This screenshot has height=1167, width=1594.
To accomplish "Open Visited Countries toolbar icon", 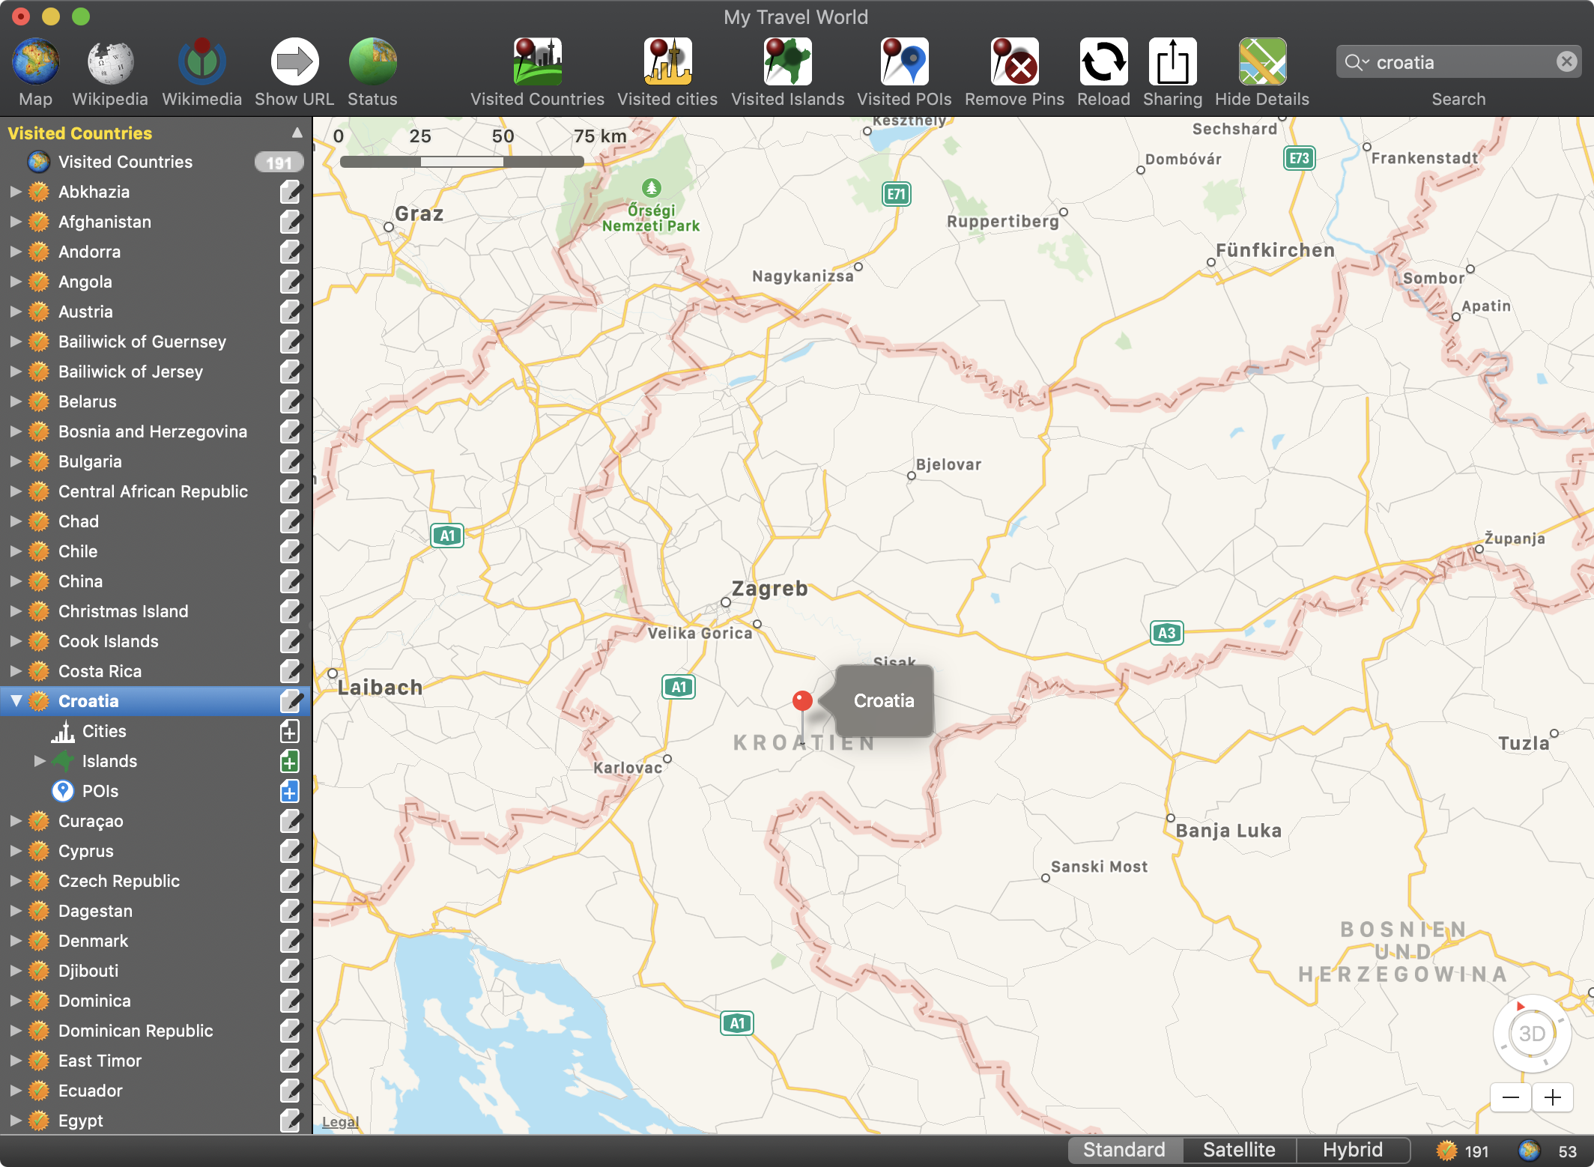I will tap(537, 61).
